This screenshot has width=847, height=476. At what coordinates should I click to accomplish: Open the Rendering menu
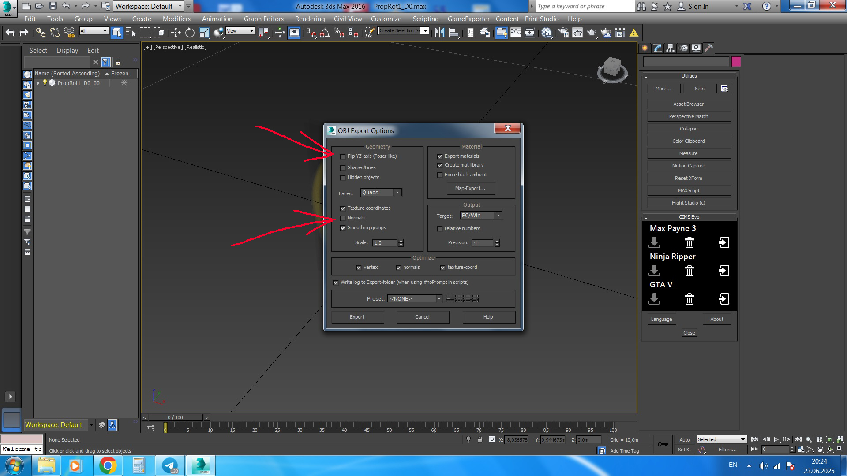[x=310, y=19]
